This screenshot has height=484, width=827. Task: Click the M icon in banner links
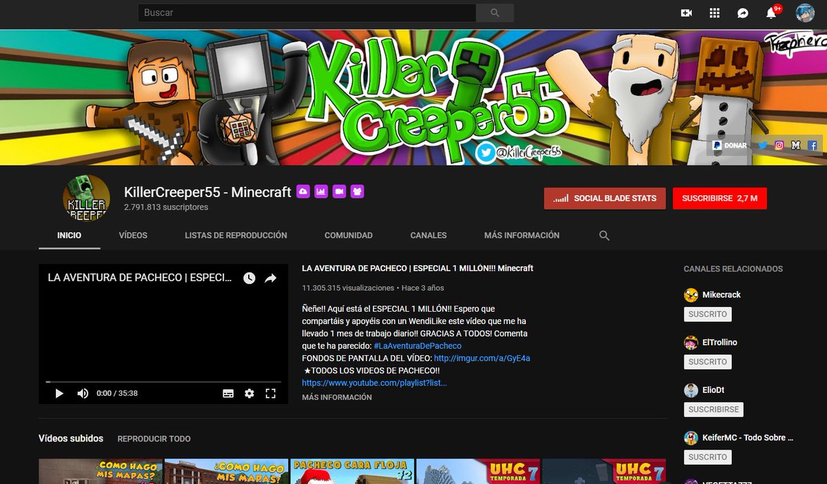click(796, 145)
